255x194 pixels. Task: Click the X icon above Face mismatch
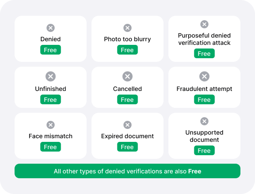[51, 125]
